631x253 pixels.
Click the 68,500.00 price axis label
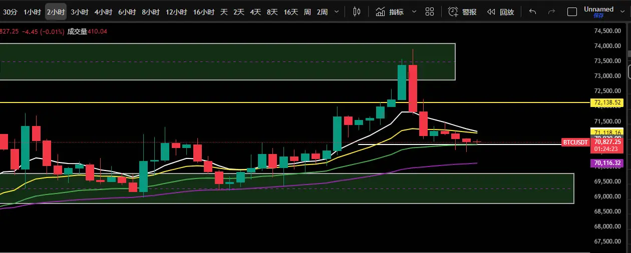point(606,211)
